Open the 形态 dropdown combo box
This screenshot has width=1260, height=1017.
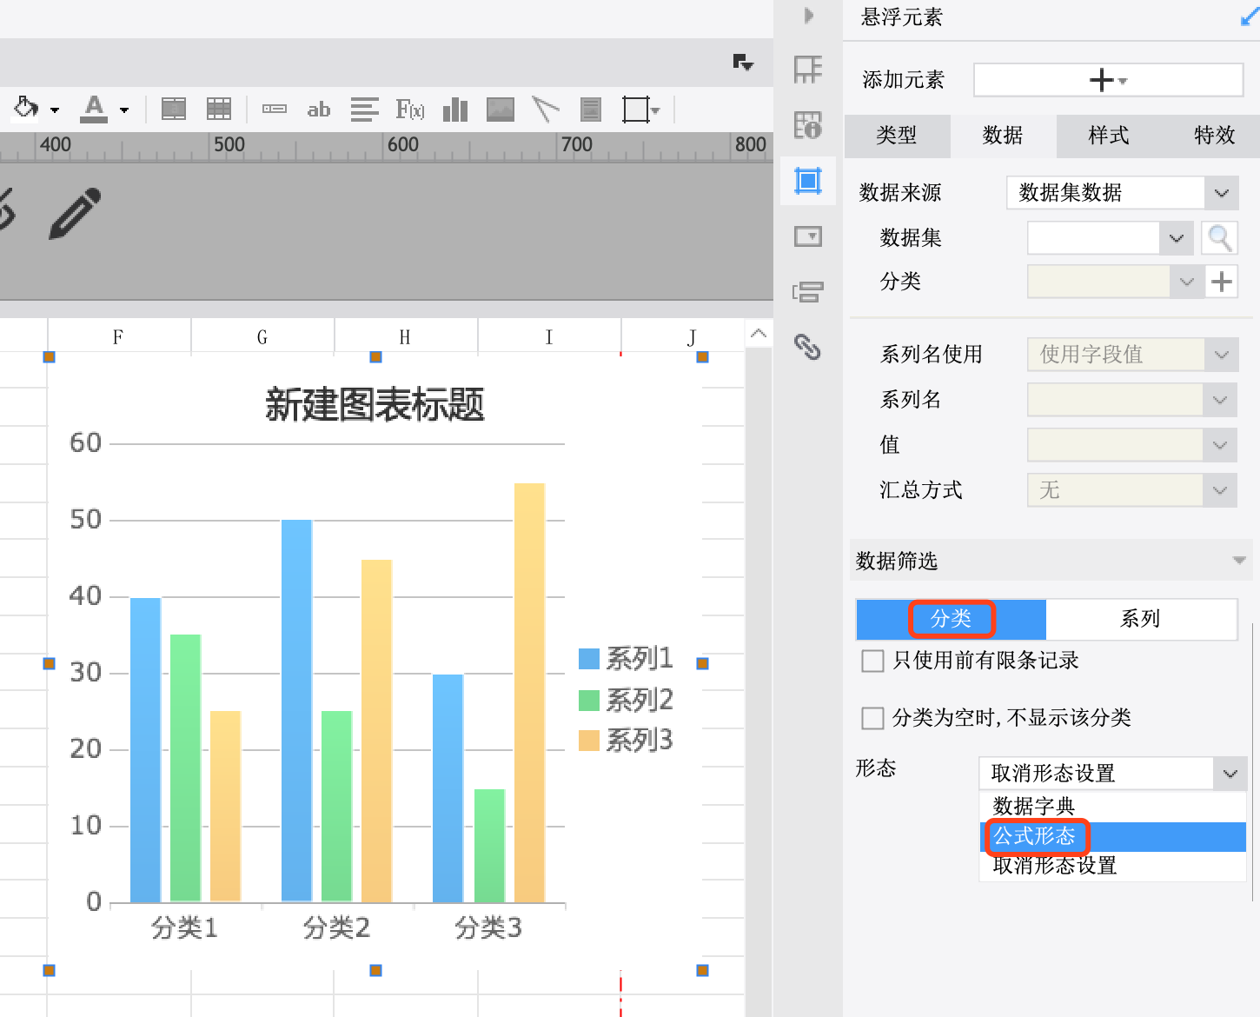(1113, 774)
